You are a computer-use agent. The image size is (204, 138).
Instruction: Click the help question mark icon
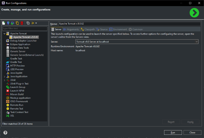[5, 132]
